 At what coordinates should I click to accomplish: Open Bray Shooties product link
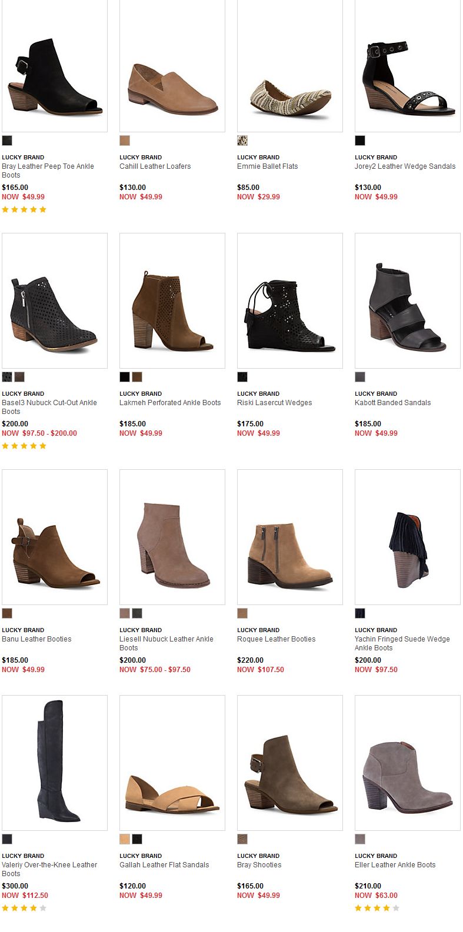(x=259, y=865)
